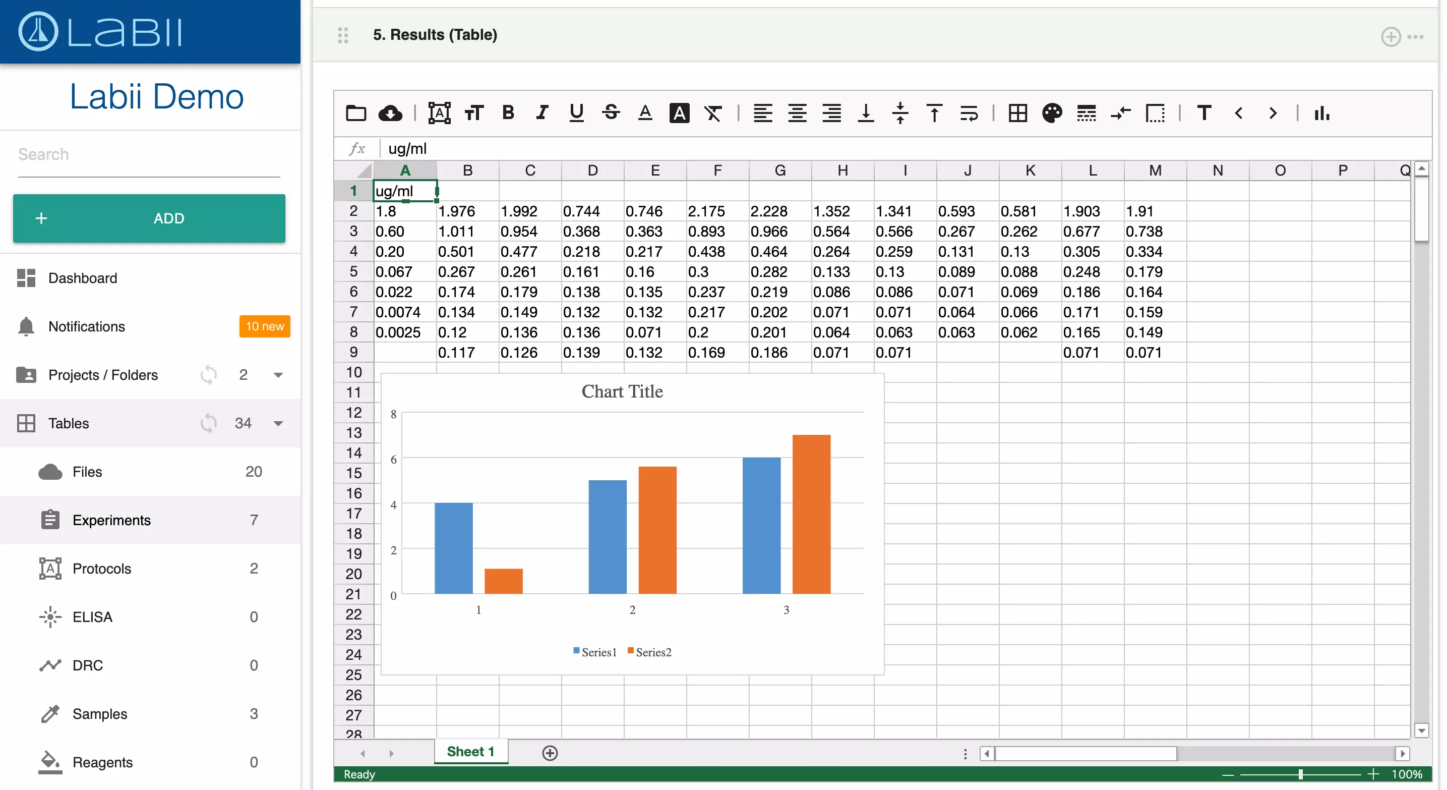The image size is (1447, 790).
Task: Open Notifications showing 10 new
Action: 86,326
